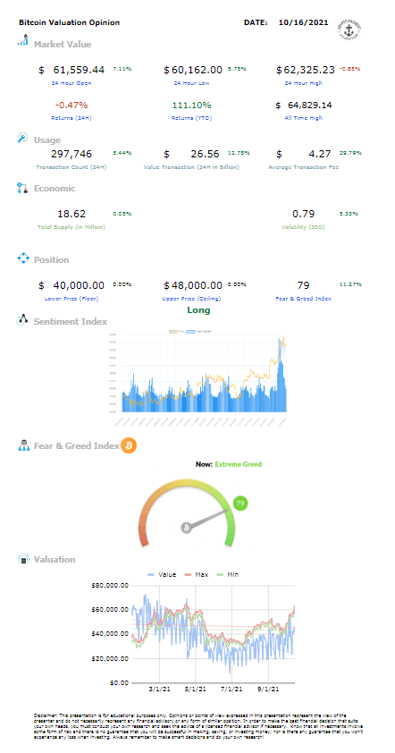Click the Fear & Greed Index label
395x753 pixels.
pos(303,299)
